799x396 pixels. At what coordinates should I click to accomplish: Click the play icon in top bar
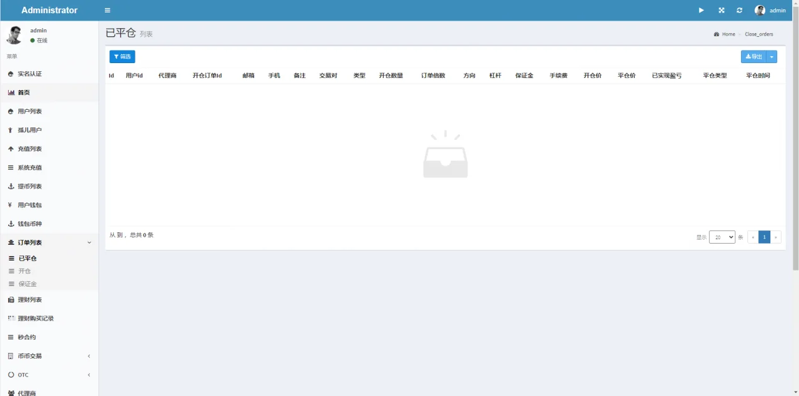701,11
